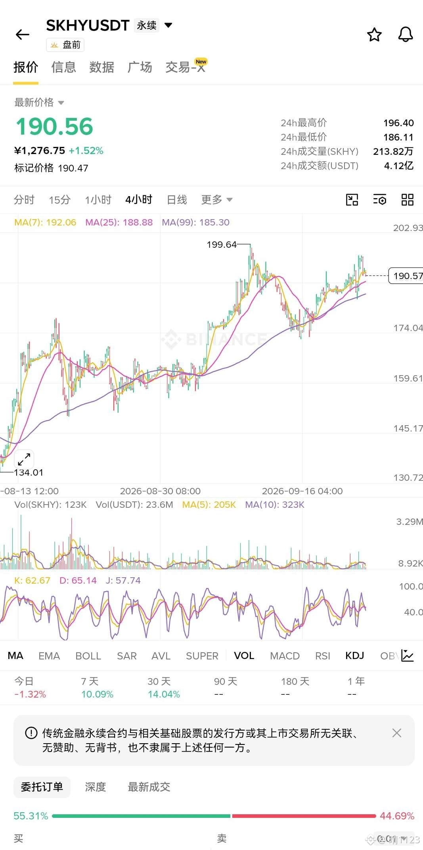The image size is (423, 850).
Task: Switch to the 深度 tab
Action: coord(96,787)
